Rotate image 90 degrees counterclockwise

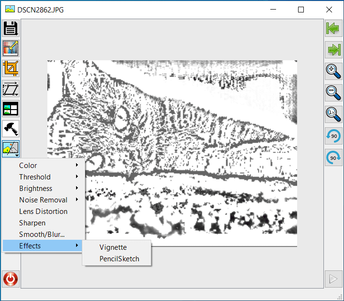click(333, 136)
